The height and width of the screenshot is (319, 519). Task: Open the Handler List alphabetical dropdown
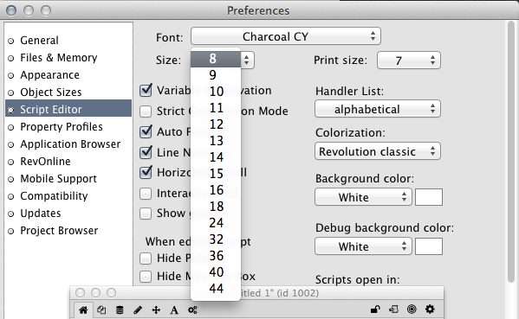coord(378,109)
